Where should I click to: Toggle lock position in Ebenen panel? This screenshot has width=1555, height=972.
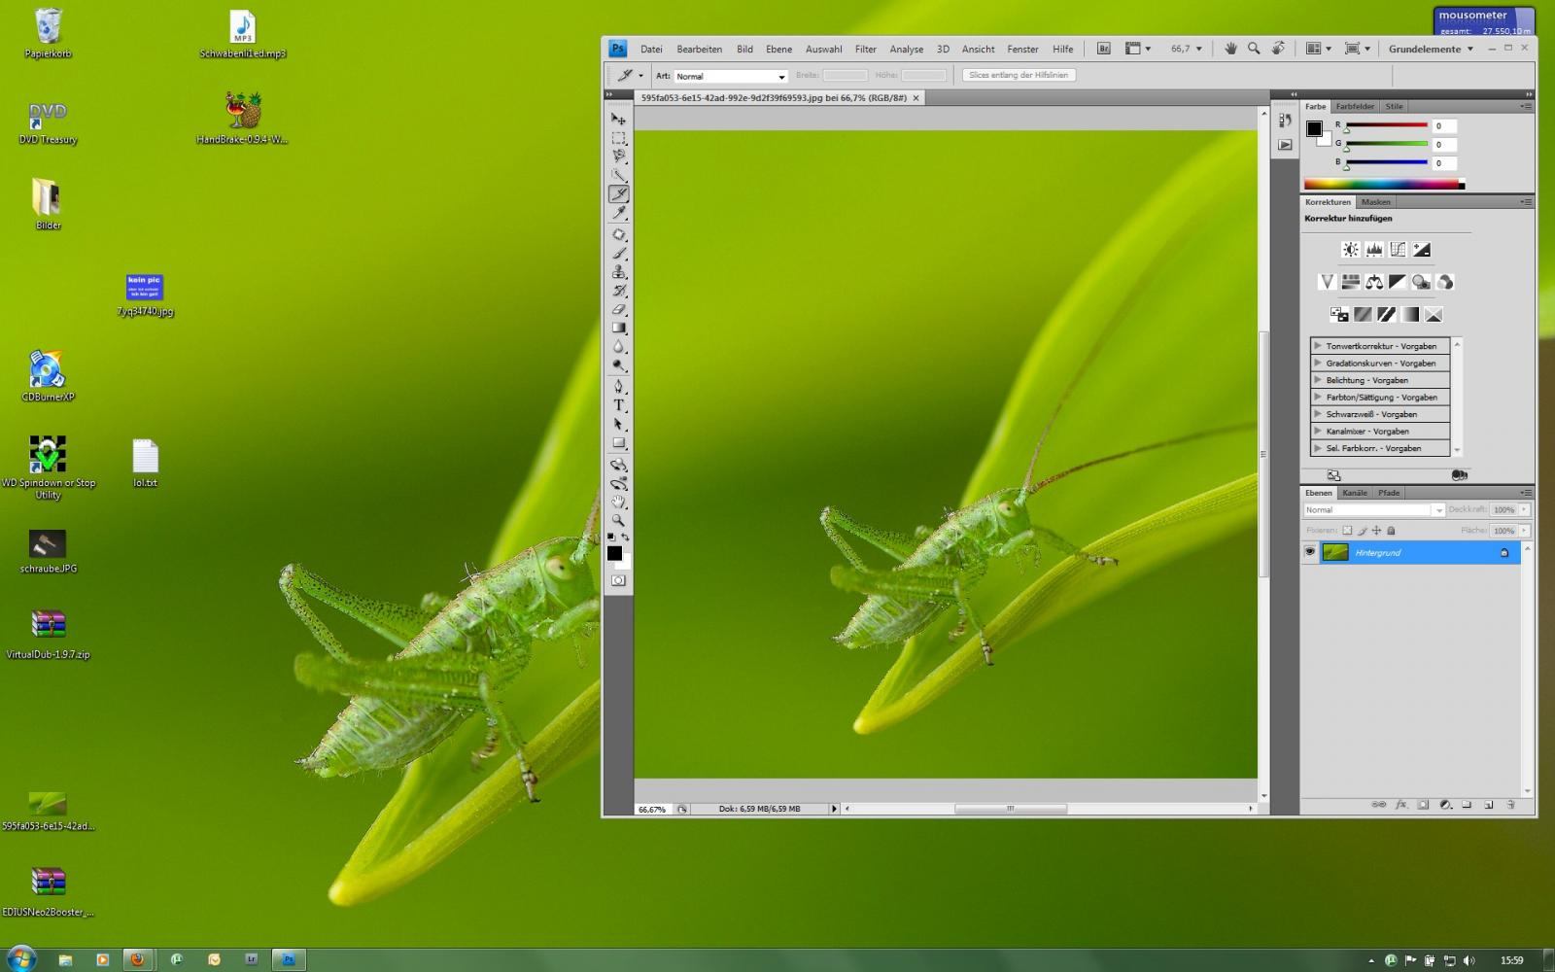[x=1376, y=531]
